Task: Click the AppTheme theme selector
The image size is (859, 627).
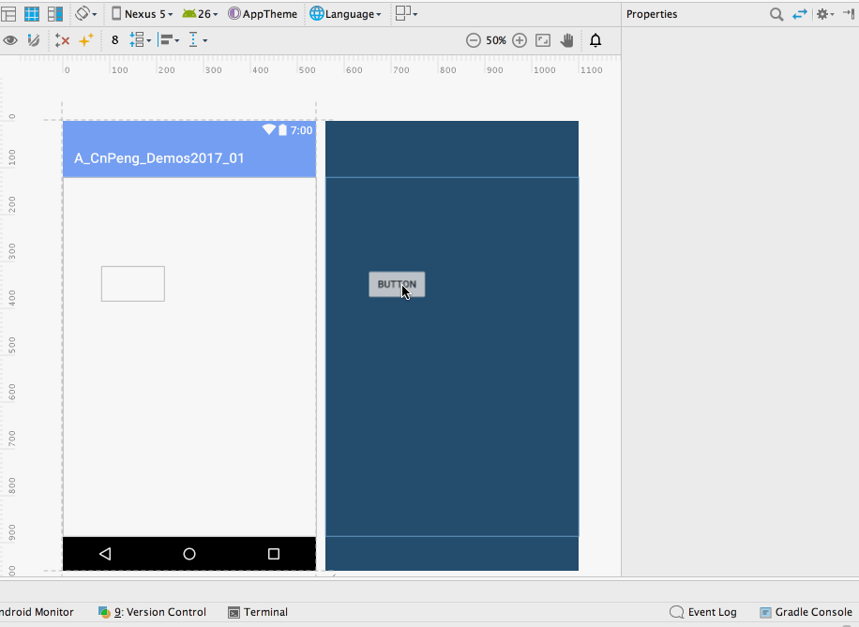Action: pyautogui.click(x=263, y=14)
